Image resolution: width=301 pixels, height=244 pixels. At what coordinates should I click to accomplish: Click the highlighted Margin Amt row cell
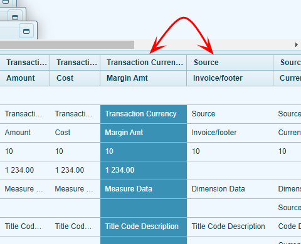click(144, 133)
